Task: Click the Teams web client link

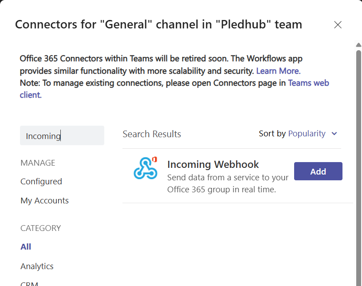Action: [x=308, y=83]
